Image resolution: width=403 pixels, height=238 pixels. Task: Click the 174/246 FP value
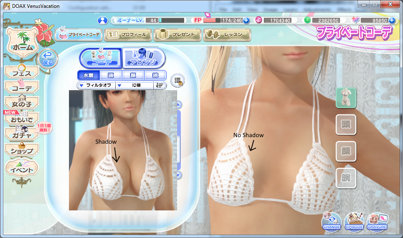click(x=232, y=20)
